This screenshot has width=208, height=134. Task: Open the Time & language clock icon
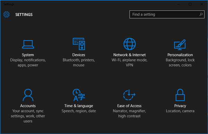79,95
